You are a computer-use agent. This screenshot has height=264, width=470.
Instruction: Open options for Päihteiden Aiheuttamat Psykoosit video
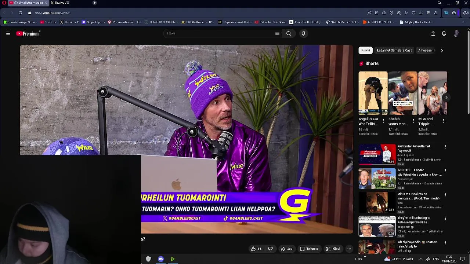click(445, 147)
